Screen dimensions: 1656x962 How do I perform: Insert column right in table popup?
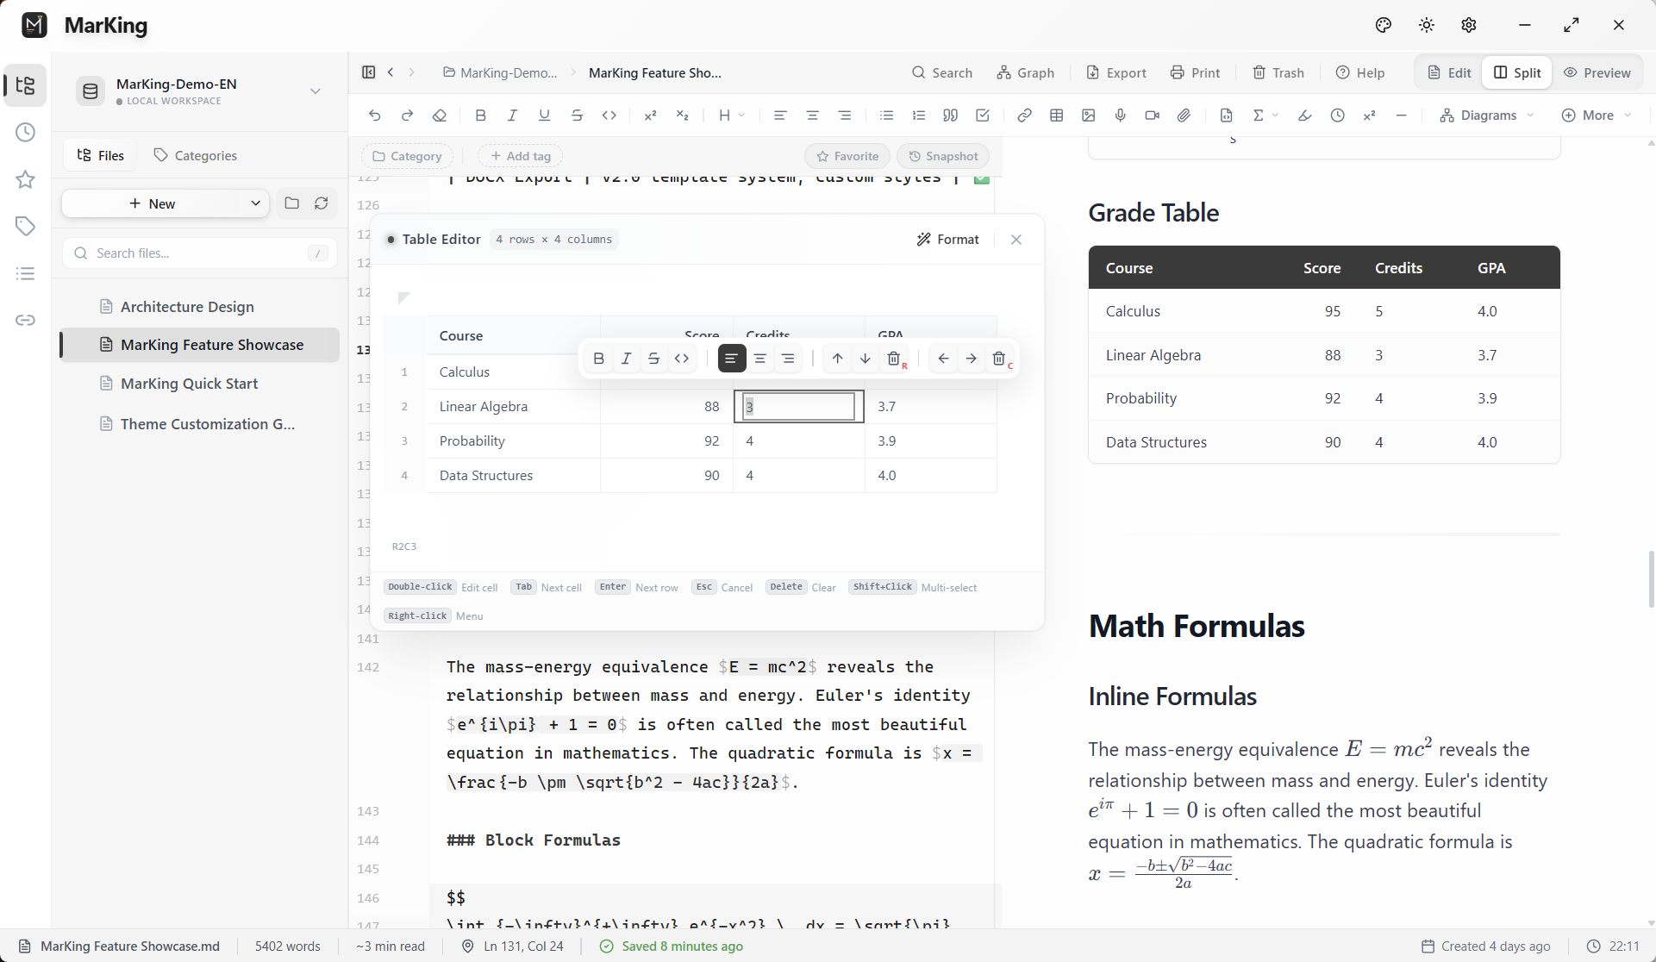click(x=972, y=359)
